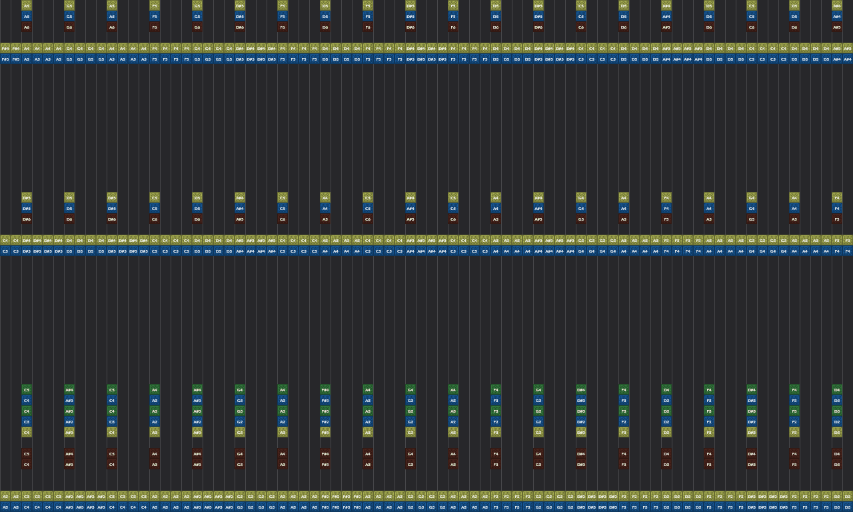
Task: Click the green F#4 note block
Action: pyautogui.click(x=325, y=389)
